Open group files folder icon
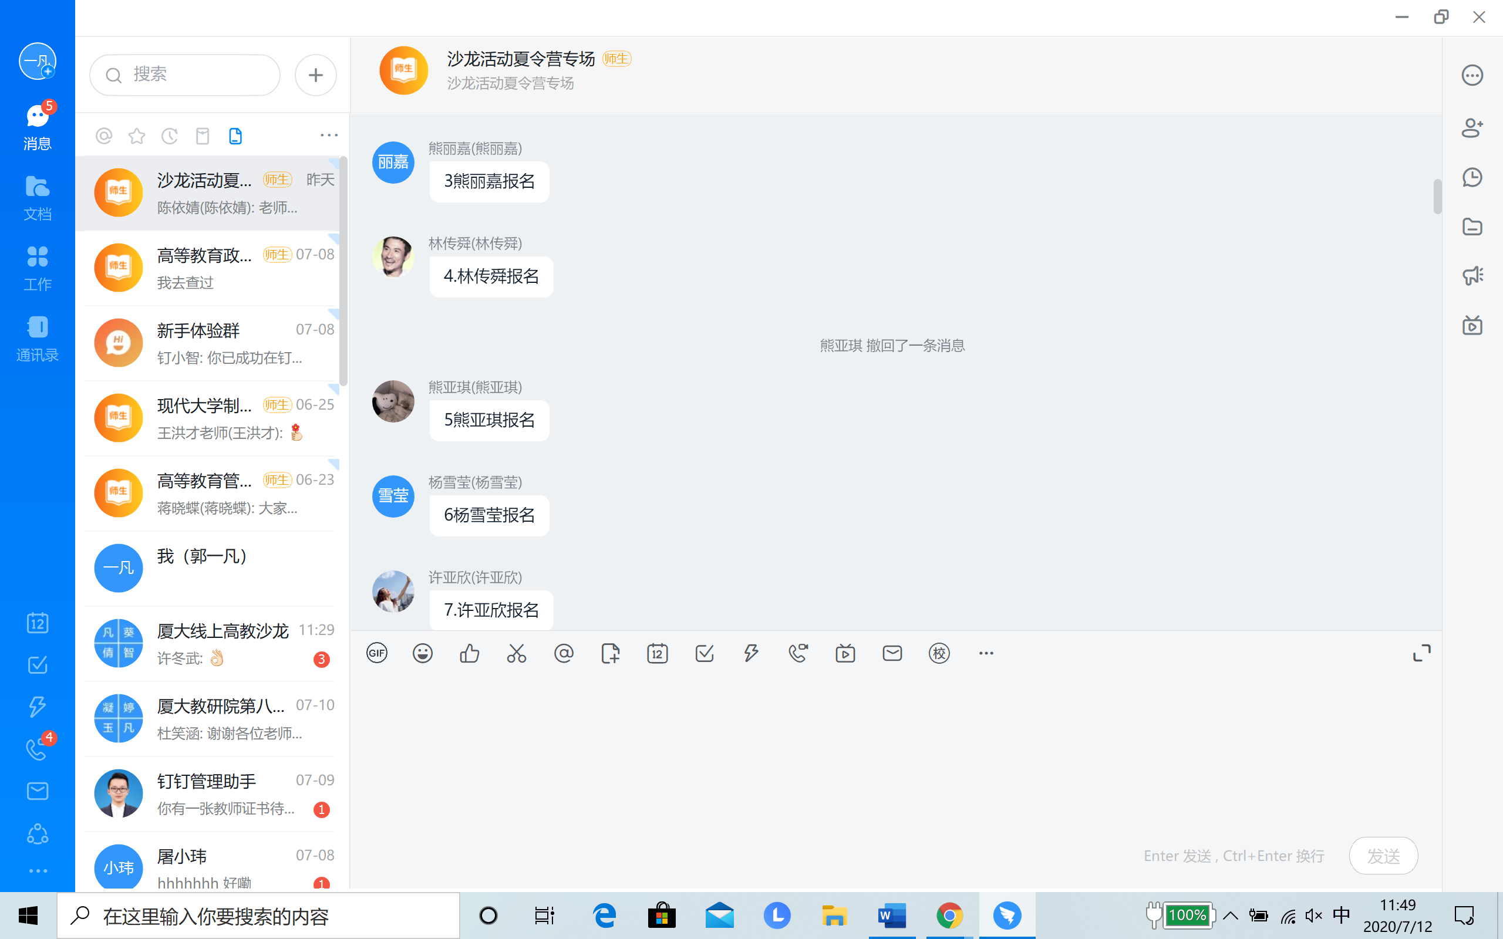The width and height of the screenshot is (1503, 939). [1472, 227]
